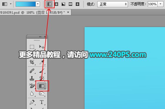Viewport: 165px width, 109px height.
Task: Open the gradient tool preset picker
Action: 5,4
